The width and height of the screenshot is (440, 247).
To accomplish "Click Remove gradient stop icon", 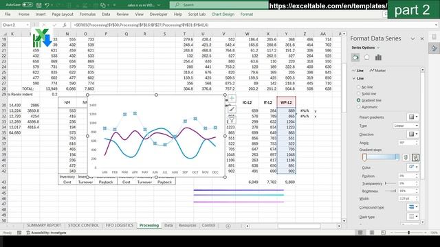I will (415, 157).
